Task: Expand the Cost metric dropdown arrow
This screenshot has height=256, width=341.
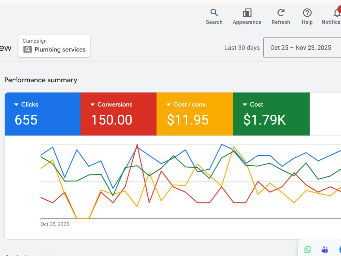Action: pos(245,105)
